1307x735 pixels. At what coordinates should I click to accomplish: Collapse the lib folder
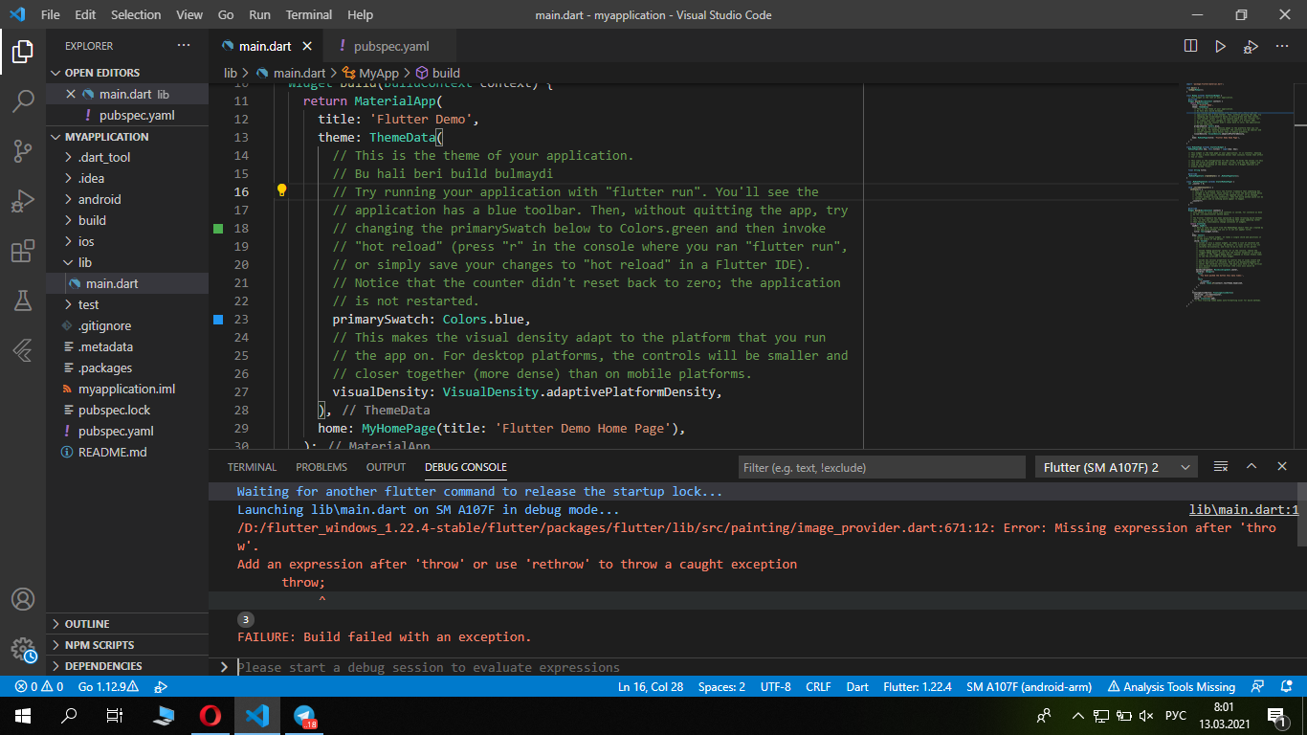click(127, 262)
